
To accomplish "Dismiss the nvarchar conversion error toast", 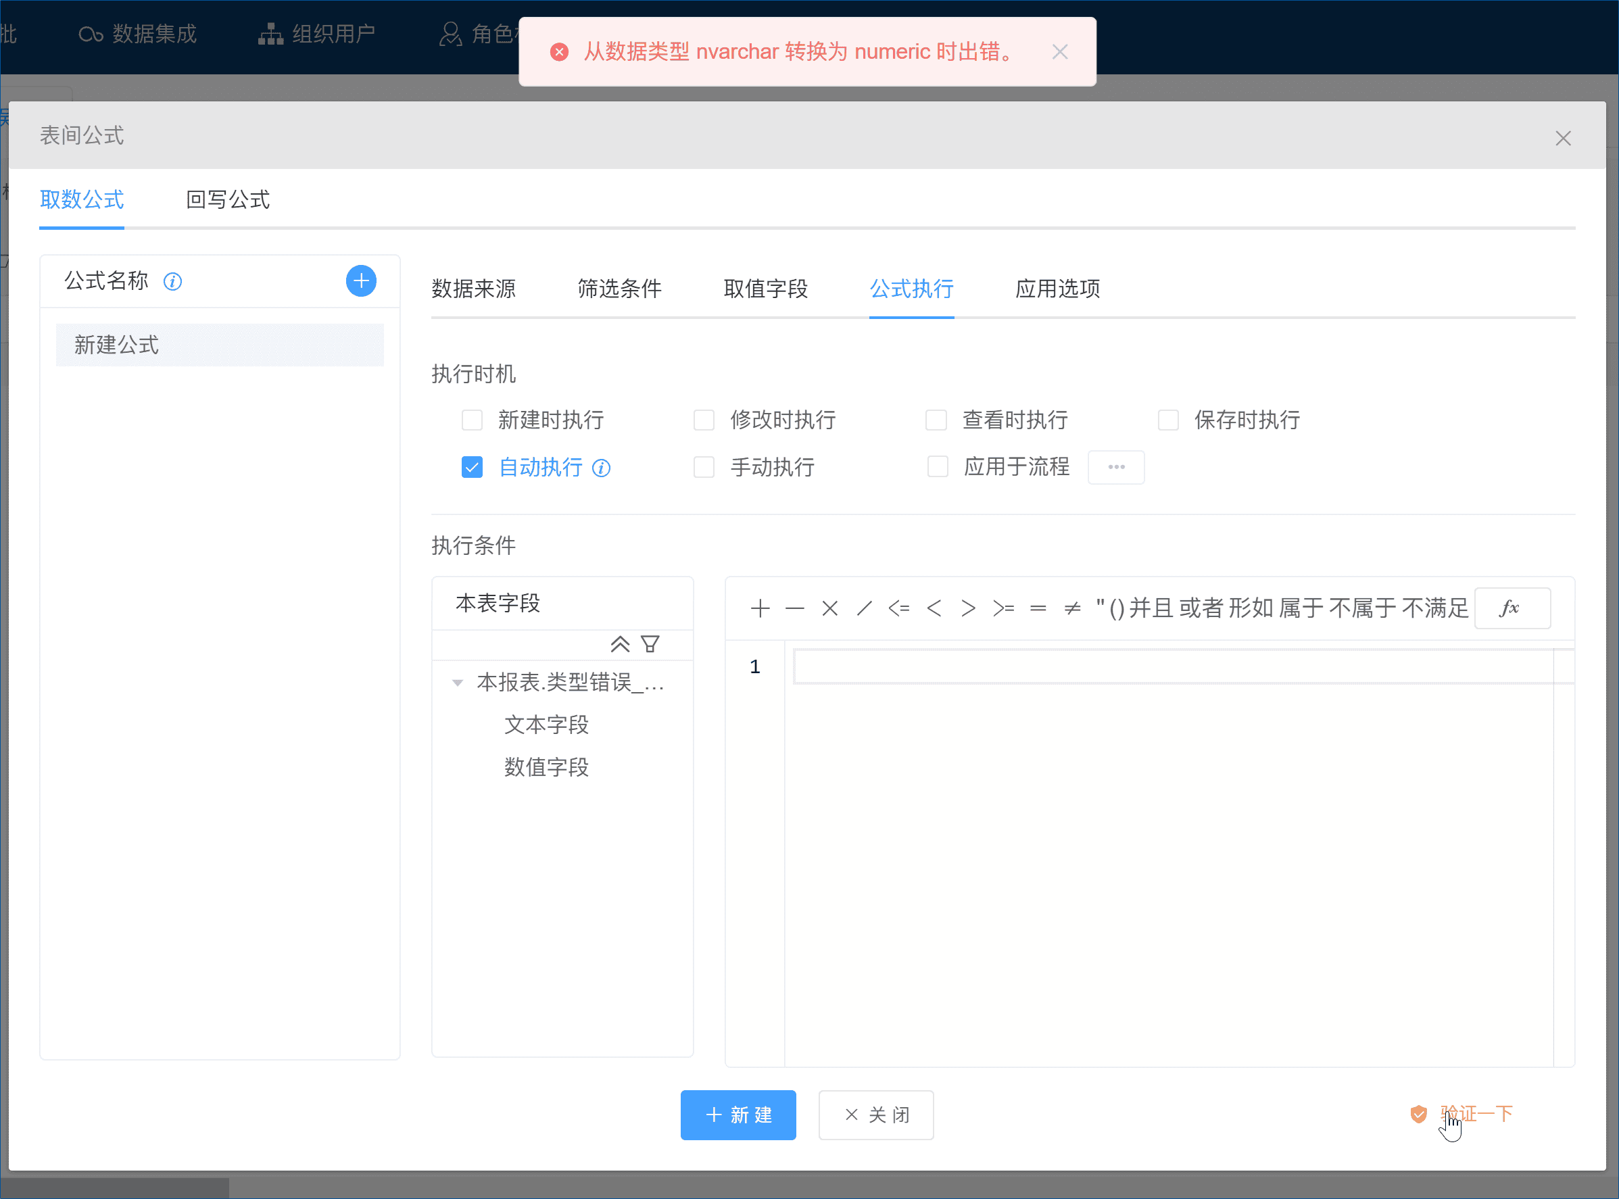I will point(1059,51).
